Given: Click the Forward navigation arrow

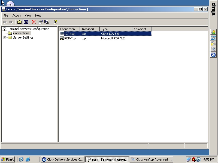Looking at the screenshot, I should [11, 22].
